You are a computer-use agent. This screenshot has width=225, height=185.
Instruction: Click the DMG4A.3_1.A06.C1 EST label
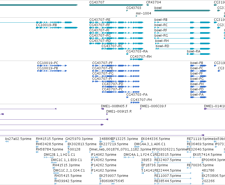click(150, 144)
